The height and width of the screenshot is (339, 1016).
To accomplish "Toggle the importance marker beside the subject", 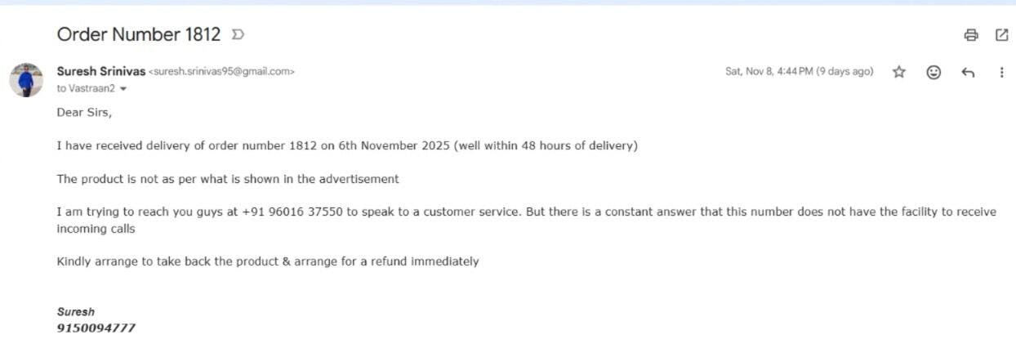I will pyautogui.click(x=238, y=35).
